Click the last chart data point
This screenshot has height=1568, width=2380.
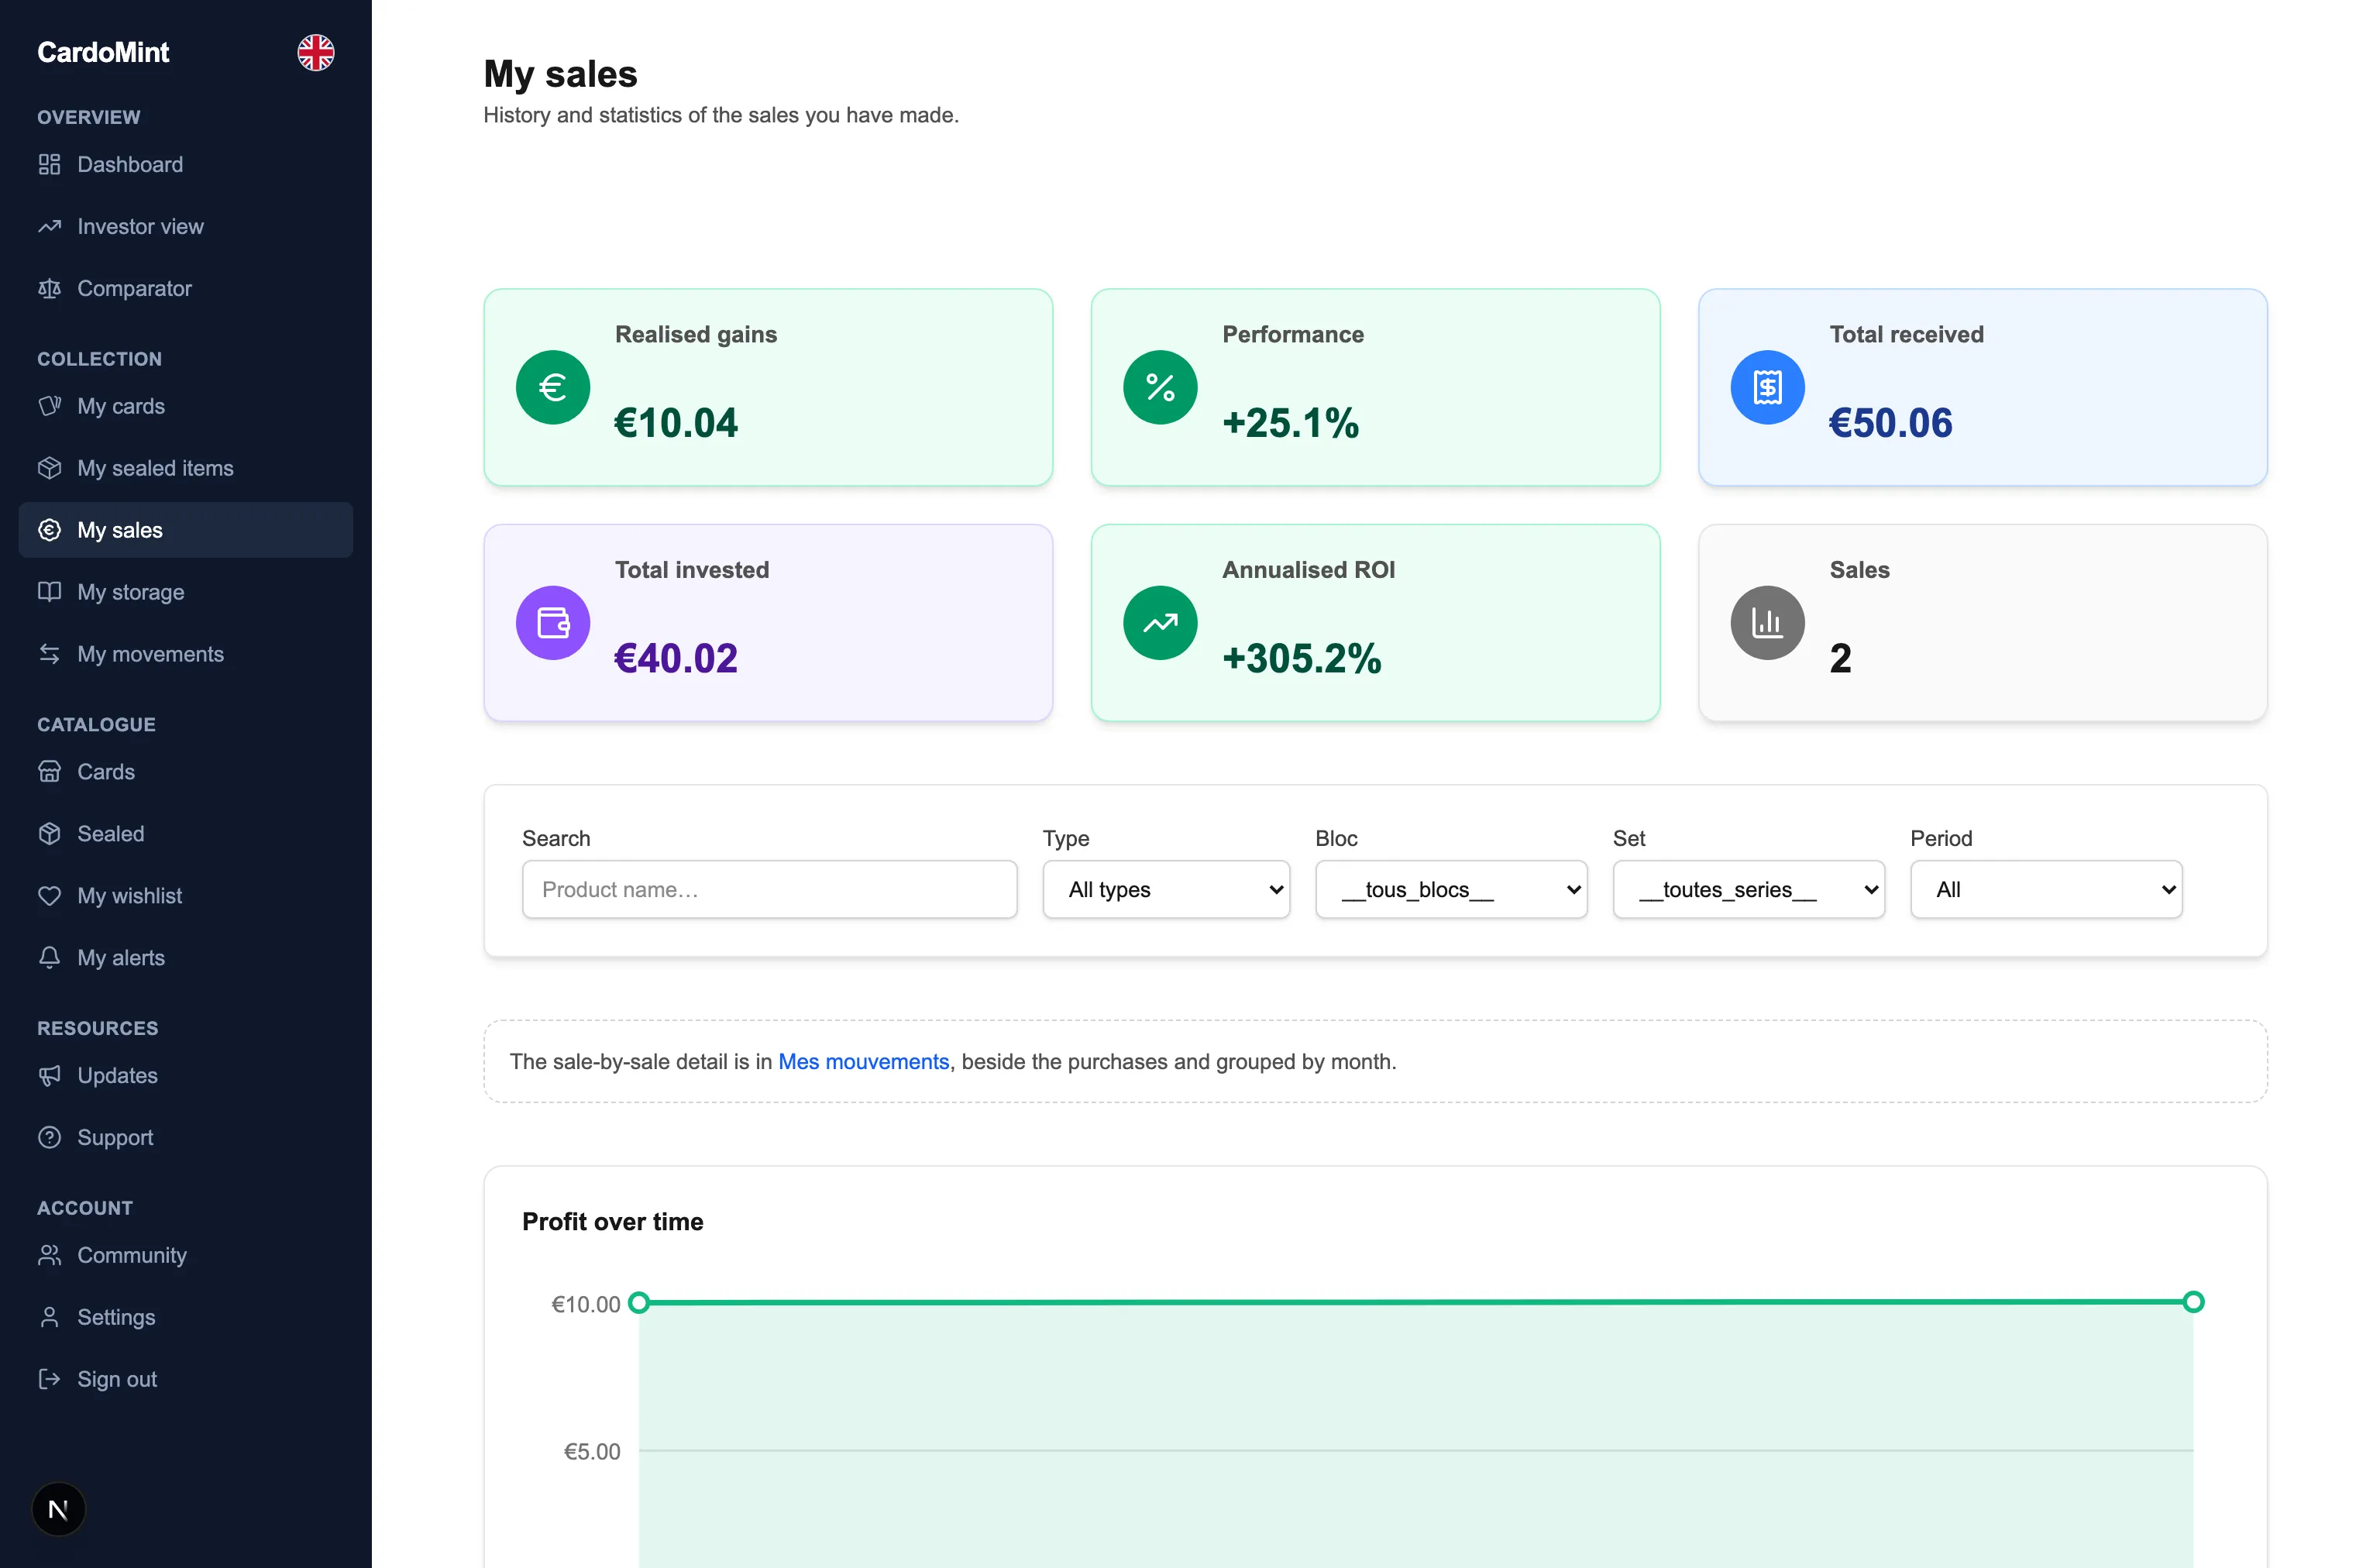tap(2192, 1301)
